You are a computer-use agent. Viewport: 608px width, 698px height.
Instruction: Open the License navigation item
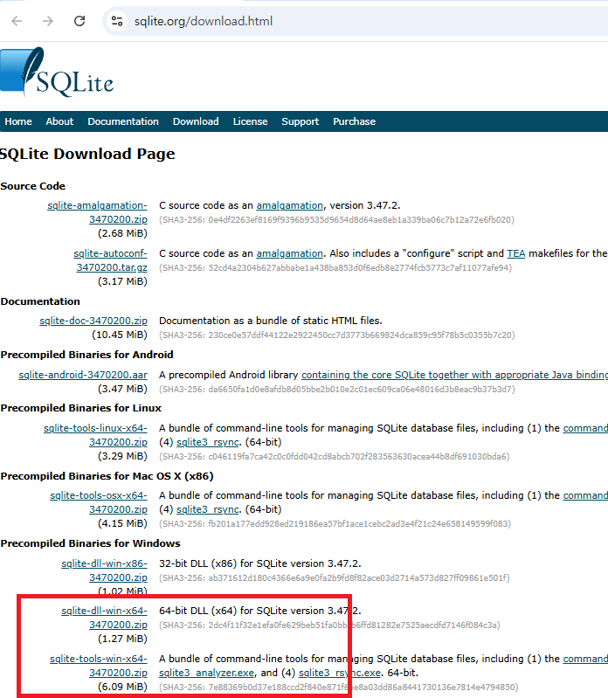[x=250, y=121]
